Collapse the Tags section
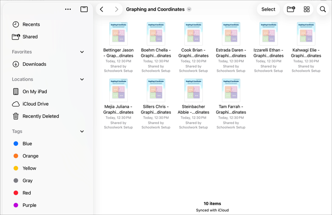 82,131
